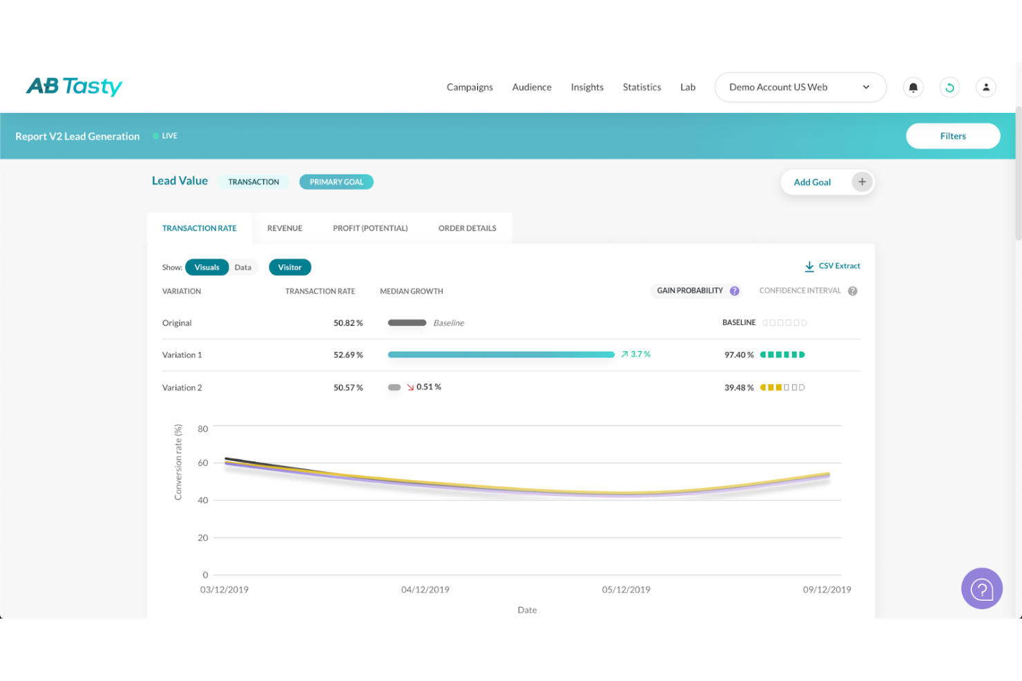Click the Confidence Interval question mark icon
Screen dimensions: 1022x681
[853, 290]
